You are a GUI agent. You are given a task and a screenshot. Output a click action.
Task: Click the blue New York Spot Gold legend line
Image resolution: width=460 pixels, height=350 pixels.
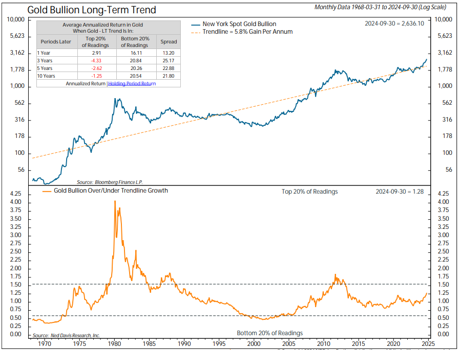(x=196, y=24)
